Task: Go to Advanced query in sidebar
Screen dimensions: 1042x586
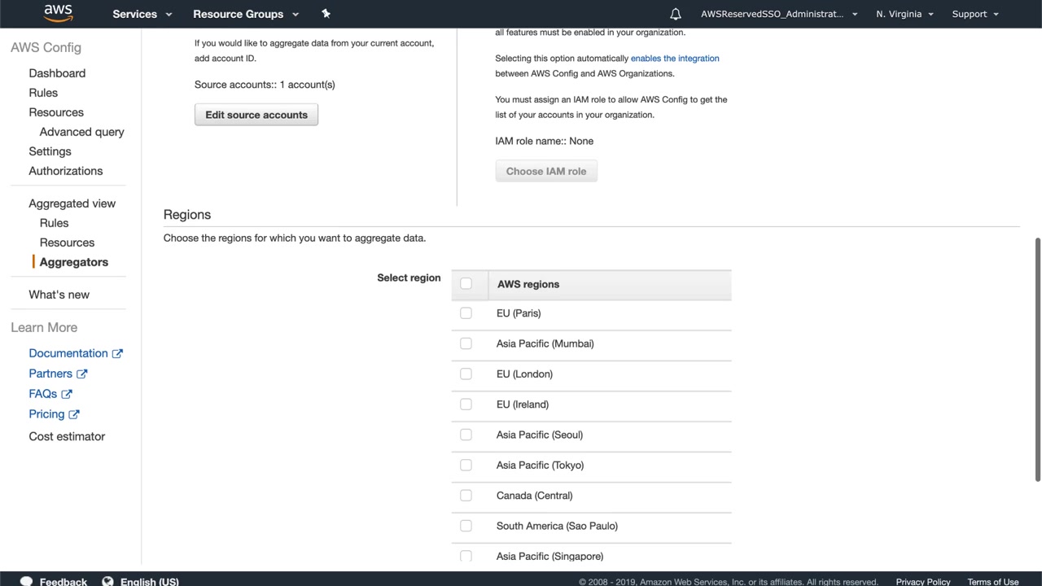Action: (x=81, y=132)
